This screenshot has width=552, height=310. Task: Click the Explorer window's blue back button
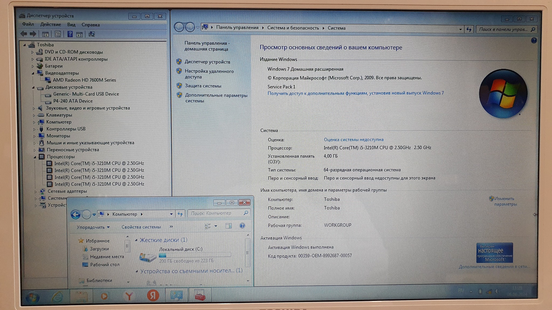[75, 214]
